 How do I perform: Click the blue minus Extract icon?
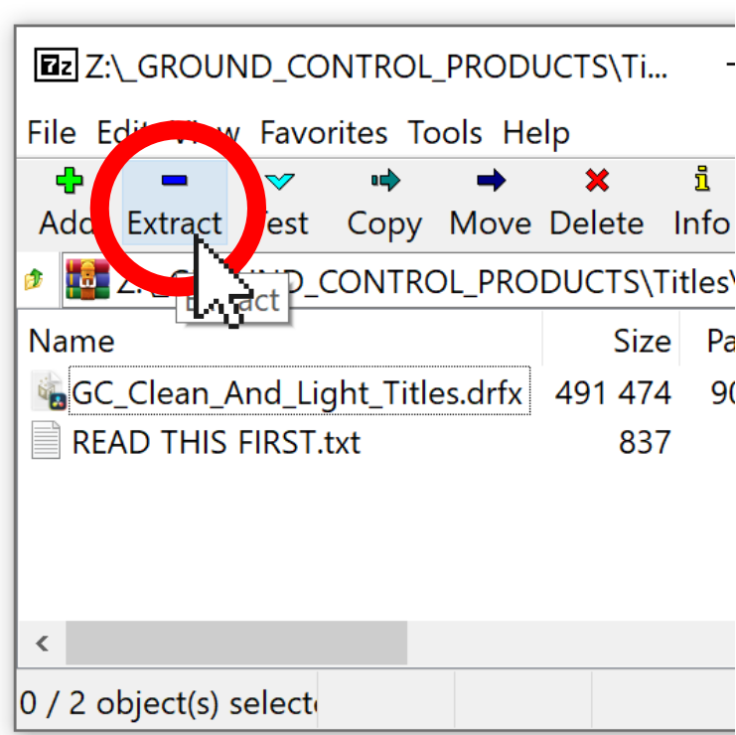click(174, 180)
